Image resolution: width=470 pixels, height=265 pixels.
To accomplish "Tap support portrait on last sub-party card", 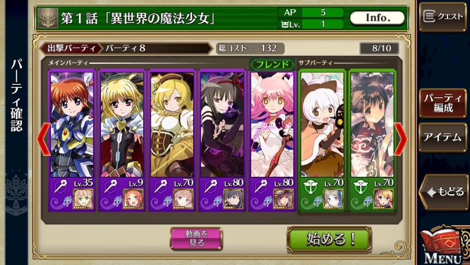I will click(383, 198).
